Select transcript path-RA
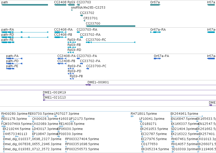 pos(25,32)
